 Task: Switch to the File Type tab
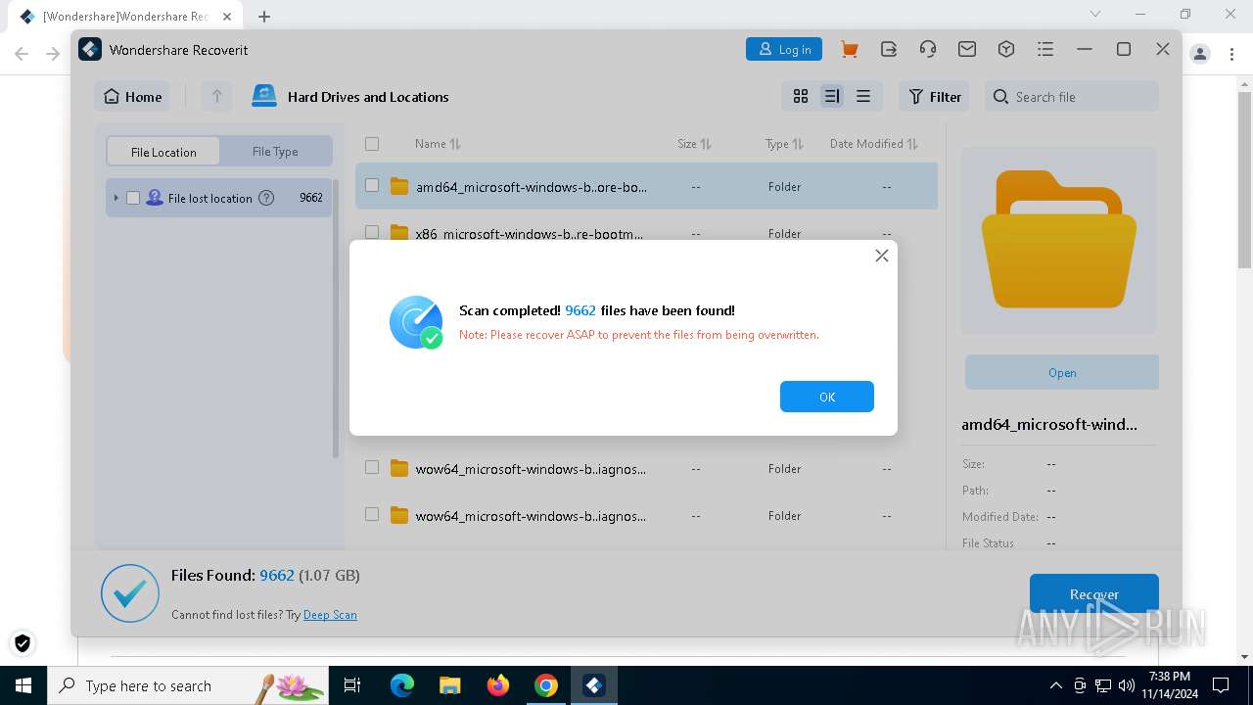click(275, 152)
